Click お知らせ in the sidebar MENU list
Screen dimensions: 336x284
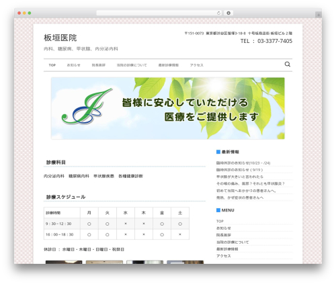click(224, 228)
